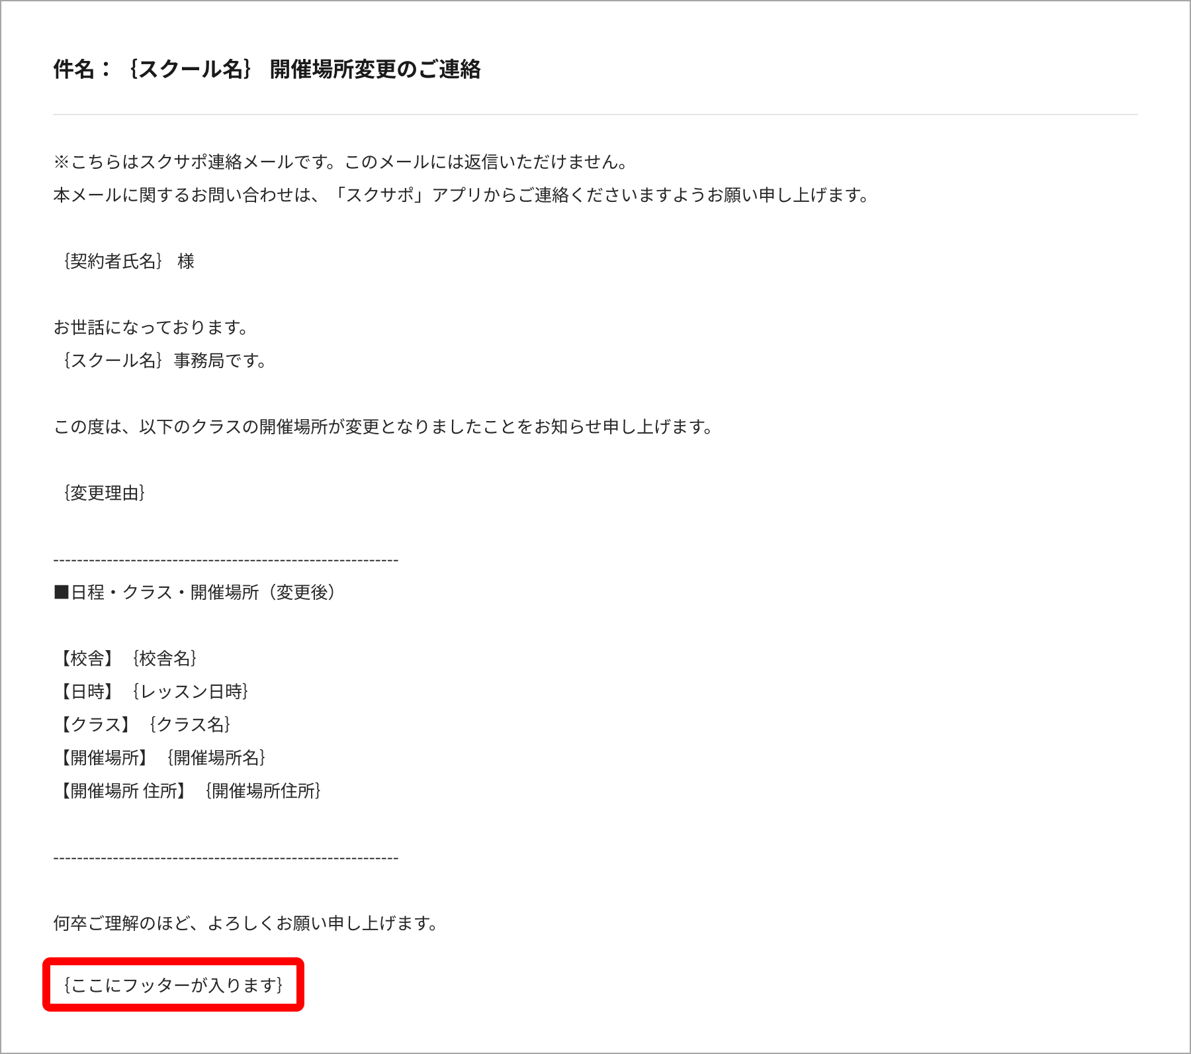
Task: Select the '{契約者氏名} 様' placeholder line
Action: pos(129,262)
